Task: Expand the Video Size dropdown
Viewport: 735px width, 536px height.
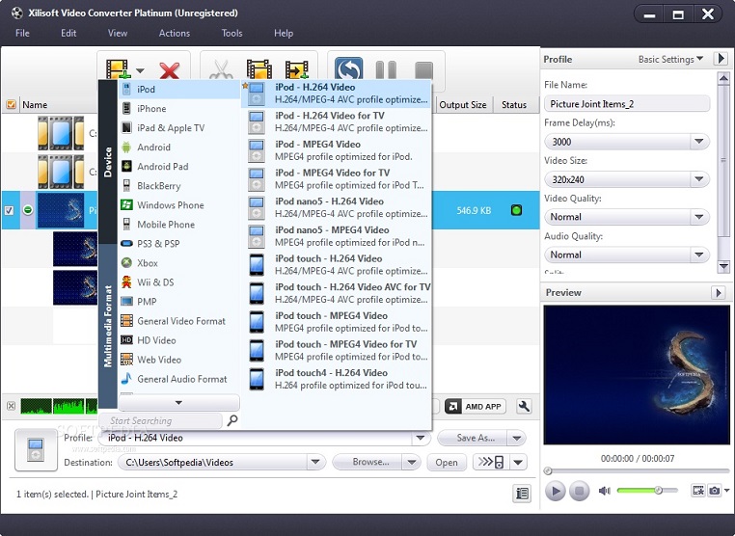Action: (x=699, y=179)
